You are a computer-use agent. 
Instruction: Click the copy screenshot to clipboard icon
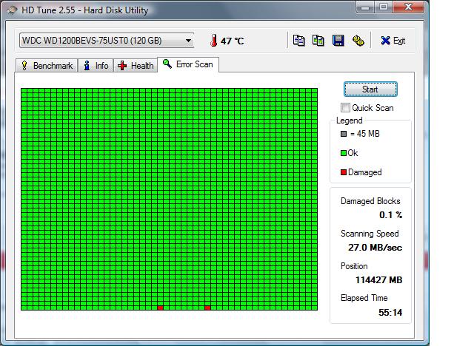click(318, 41)
